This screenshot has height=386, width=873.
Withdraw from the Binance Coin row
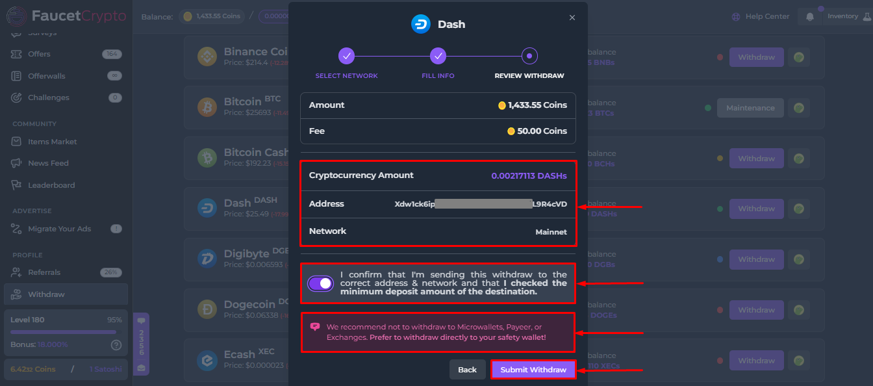click(756, 57)
